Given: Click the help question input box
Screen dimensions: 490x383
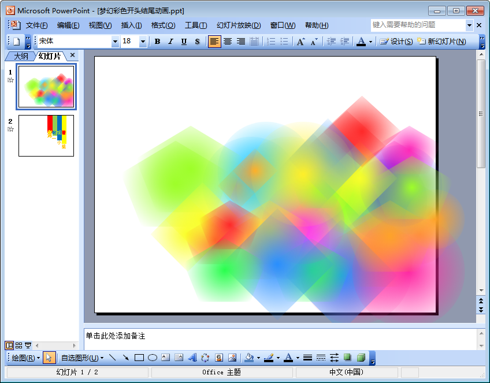Looking at the screenshot, I should pyautogui.click(x=418, y=25).
